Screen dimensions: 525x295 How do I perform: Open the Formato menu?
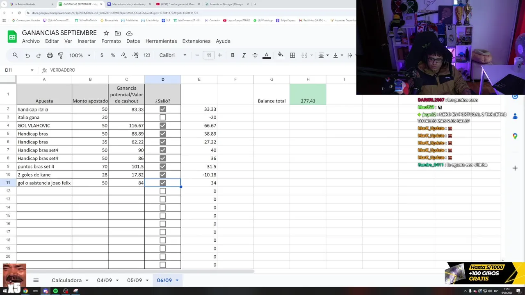[111, 41]
